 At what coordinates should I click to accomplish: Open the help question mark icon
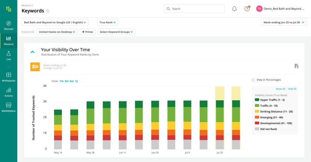[247, 9]
